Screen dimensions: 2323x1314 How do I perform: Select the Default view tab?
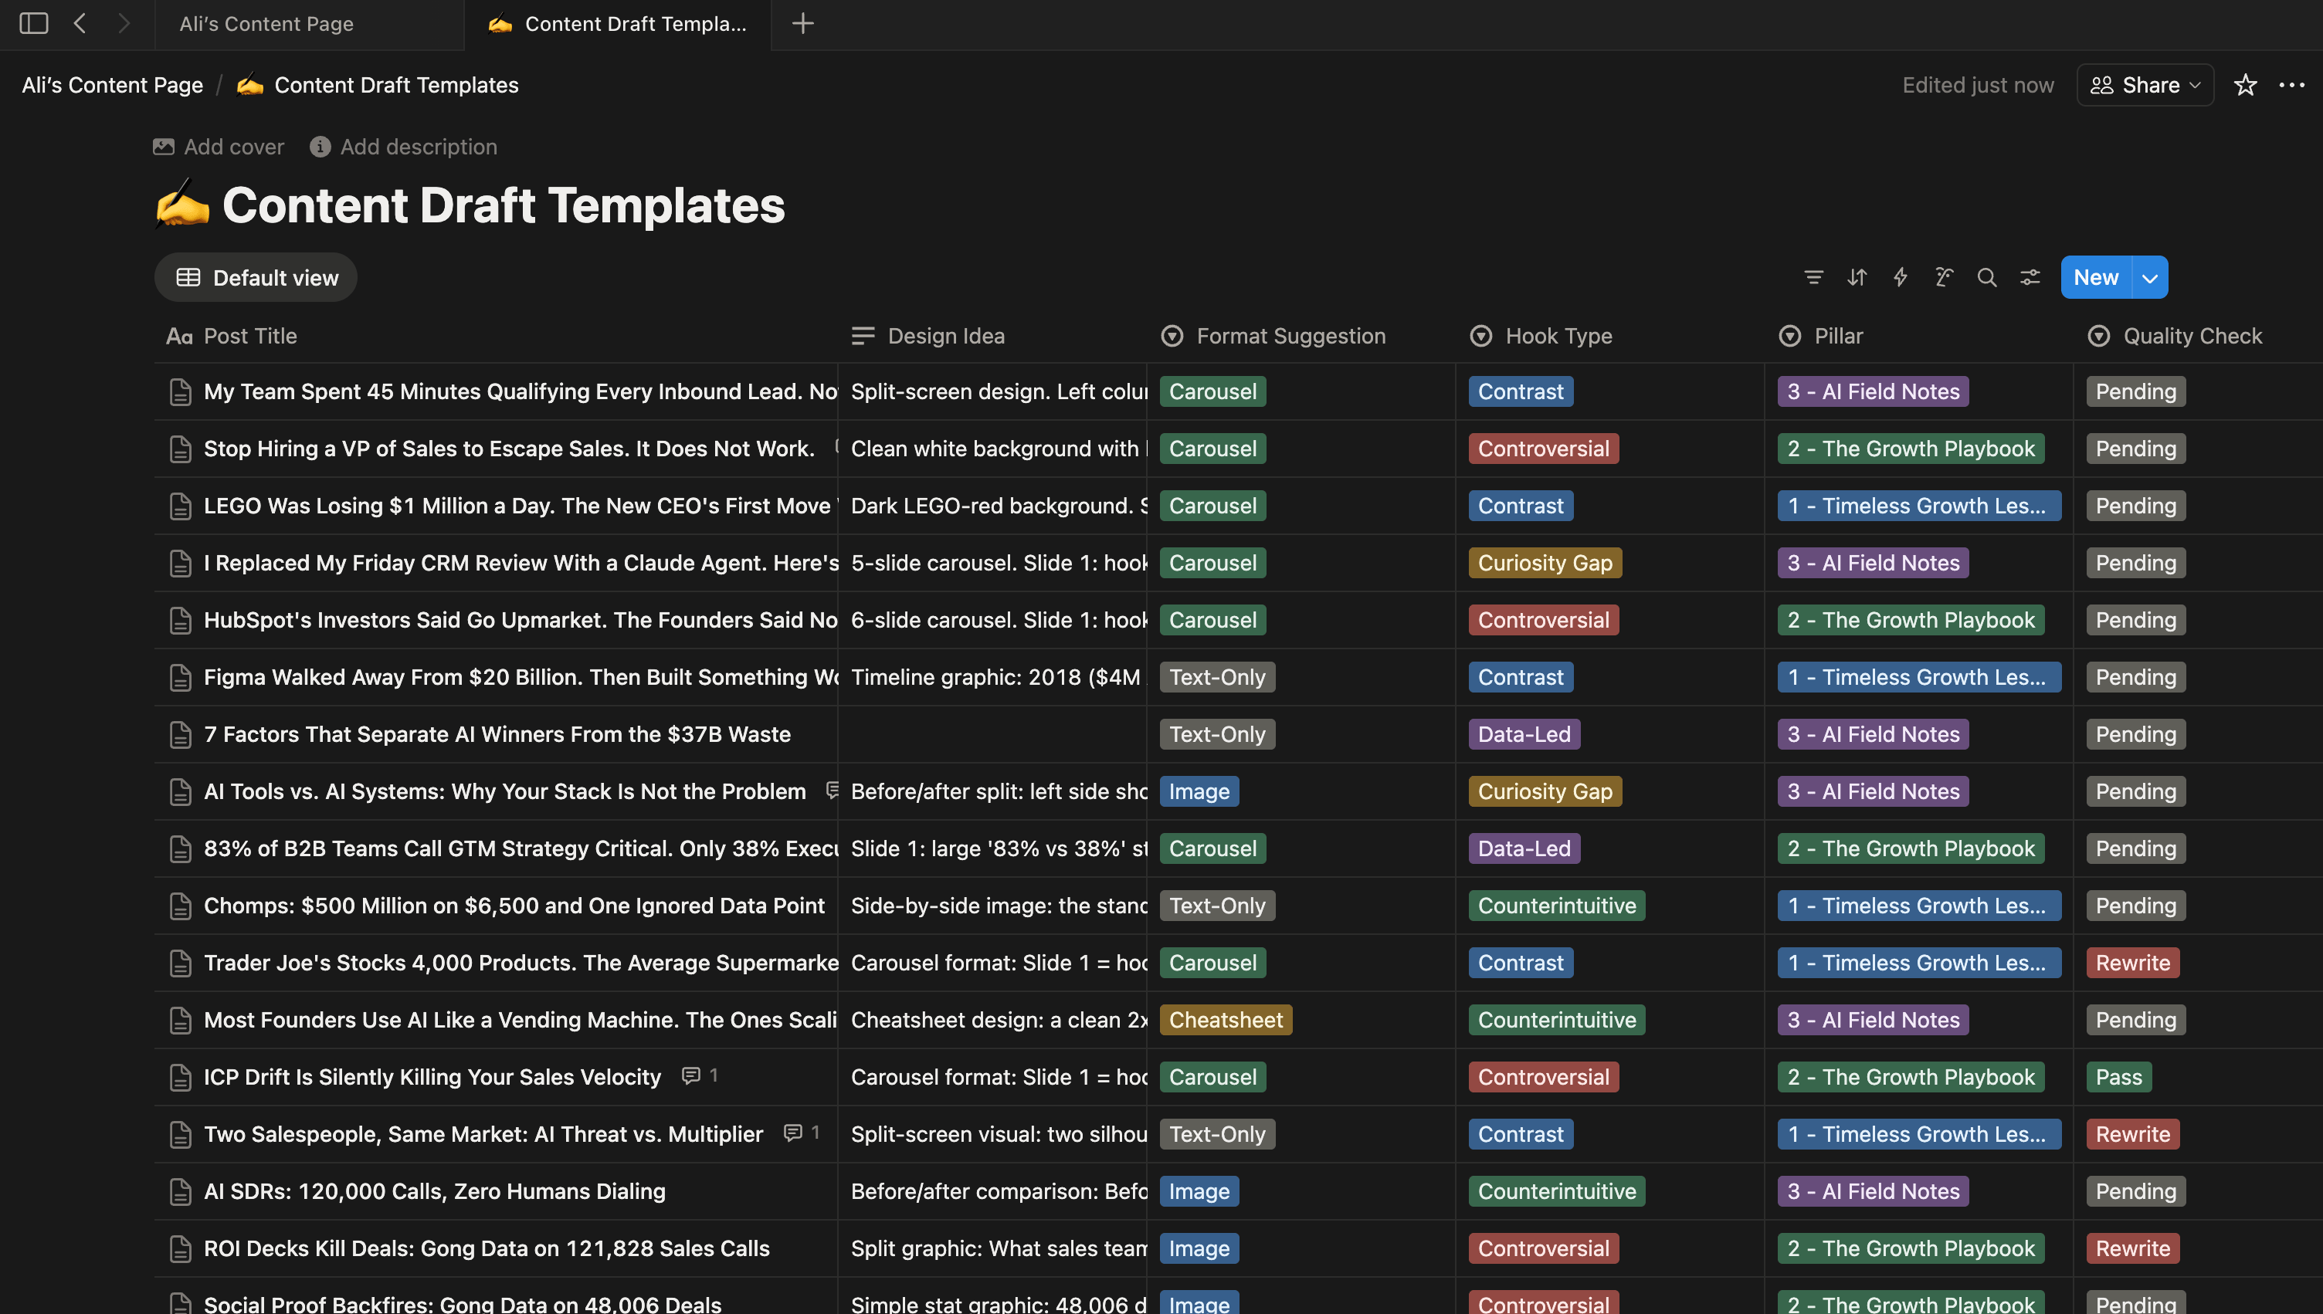(256, 278)
